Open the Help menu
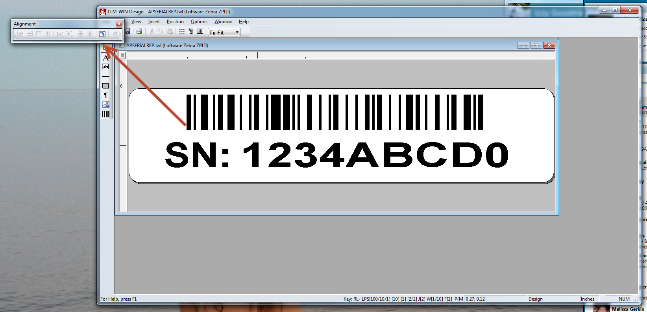647x312 pixels. click(244, 22)
